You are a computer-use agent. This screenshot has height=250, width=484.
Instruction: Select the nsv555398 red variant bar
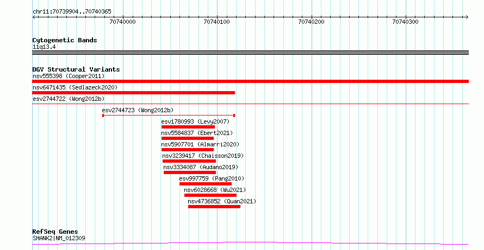point(250,81)
